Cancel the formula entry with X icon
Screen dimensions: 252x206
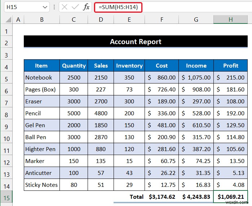click(x=65, y=7)
